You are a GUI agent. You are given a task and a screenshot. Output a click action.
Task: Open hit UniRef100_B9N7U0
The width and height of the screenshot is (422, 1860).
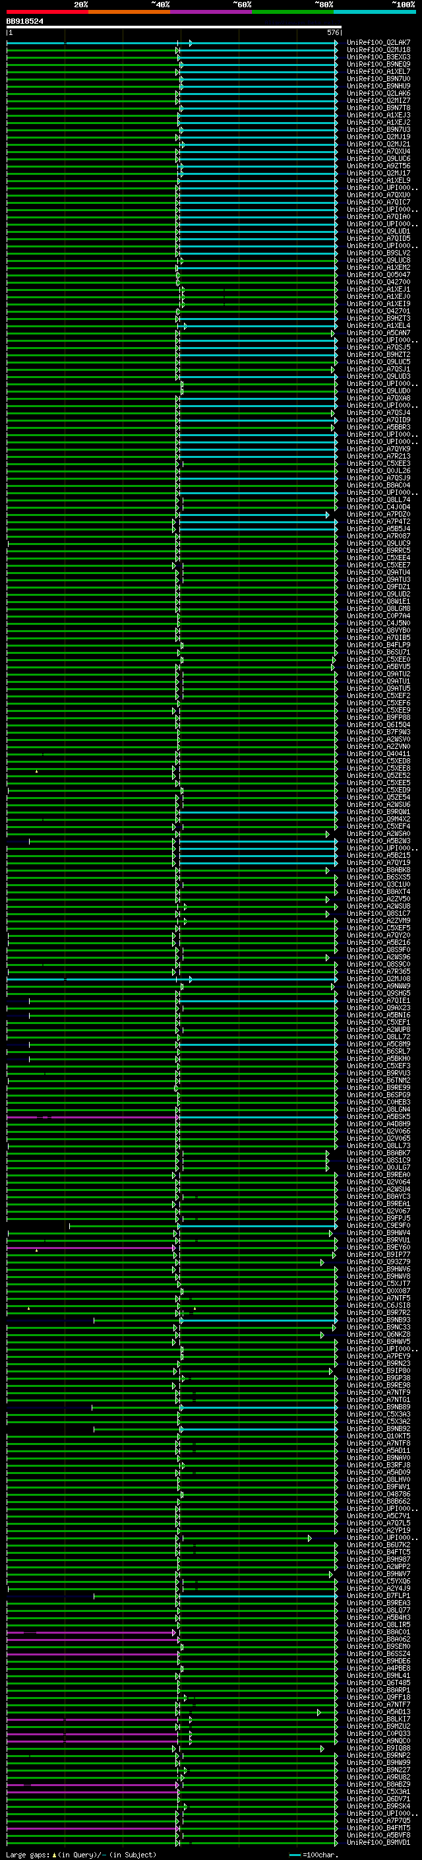tap(378, 79)
